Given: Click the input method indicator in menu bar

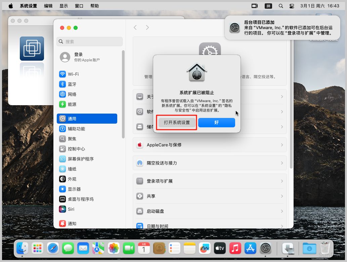Looking at the screenshot, I should point(268,6).
